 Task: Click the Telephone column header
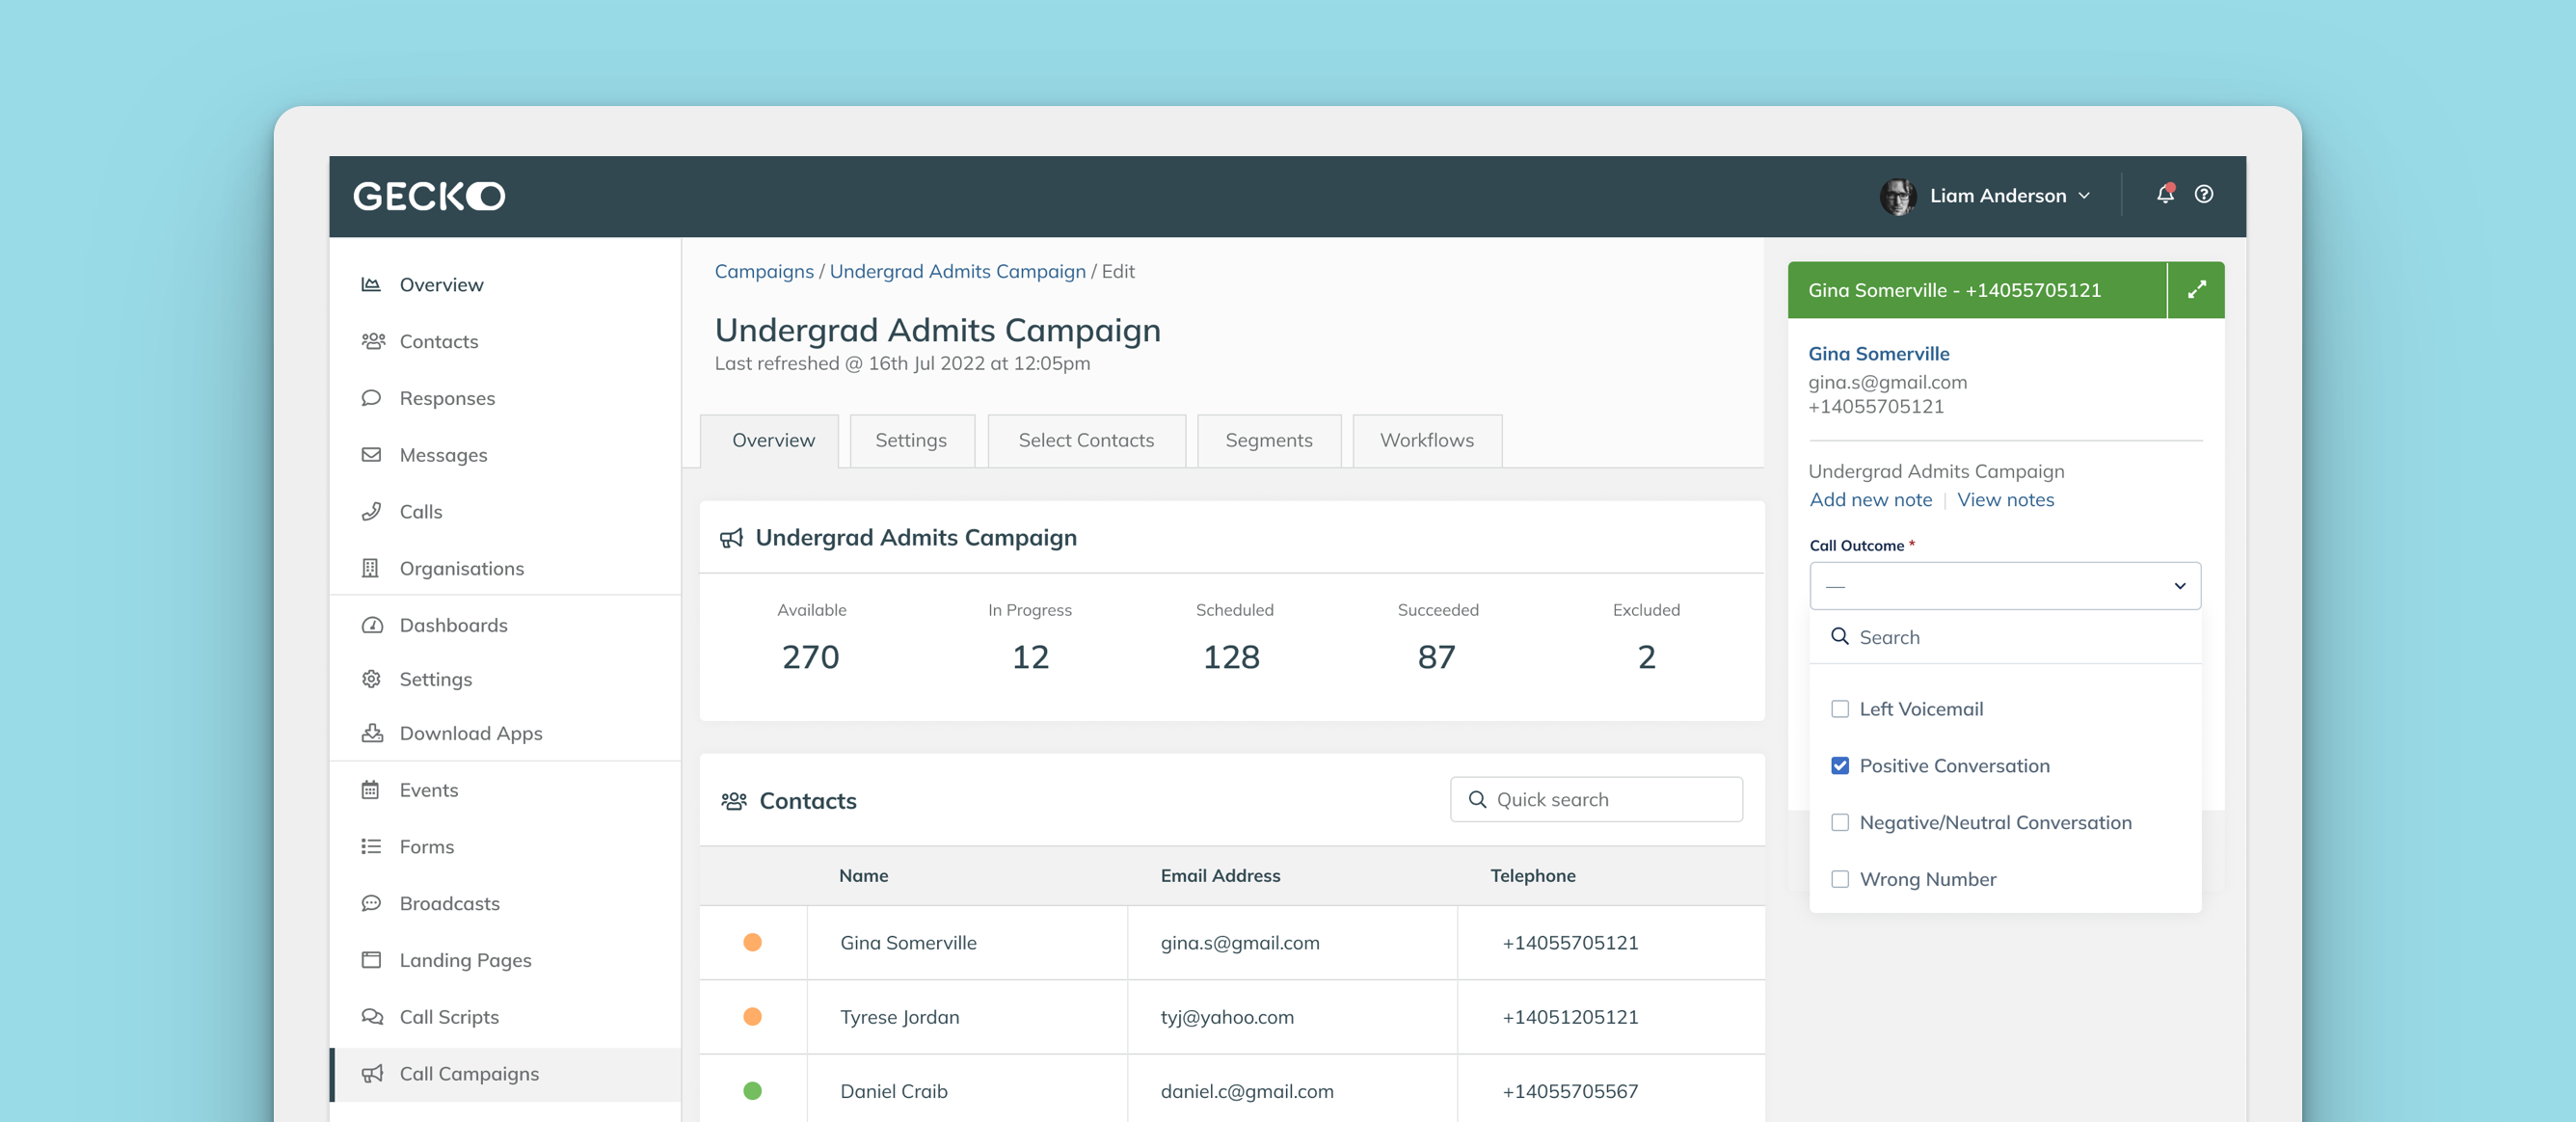coord(1532,875)
